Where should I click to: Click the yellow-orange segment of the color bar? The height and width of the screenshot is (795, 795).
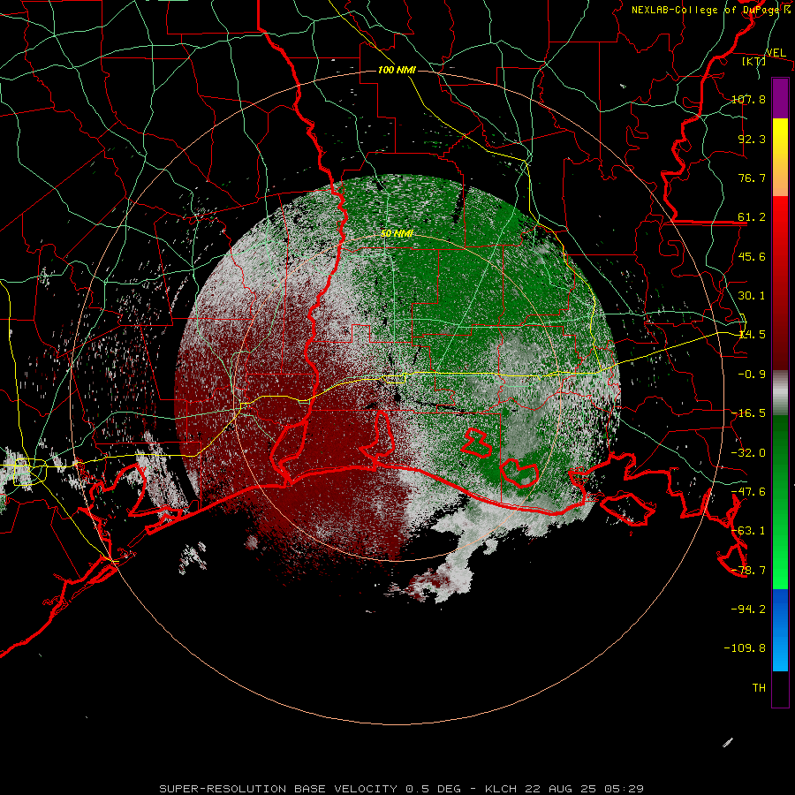pos(780,157)
